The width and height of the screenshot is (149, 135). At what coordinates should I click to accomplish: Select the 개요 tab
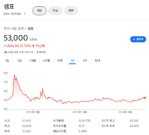point(39,11)
